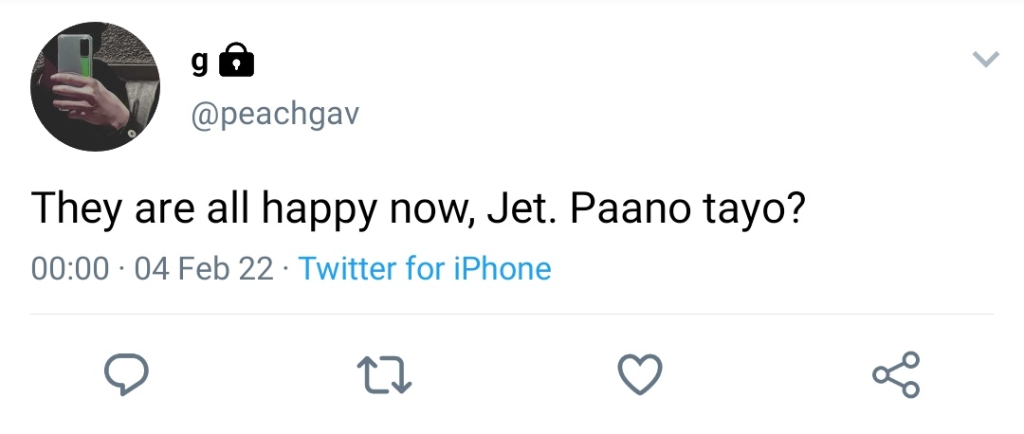This screenshot has height=434, width=1024.
Task: Open share options via the share icon
Action: 897,374
